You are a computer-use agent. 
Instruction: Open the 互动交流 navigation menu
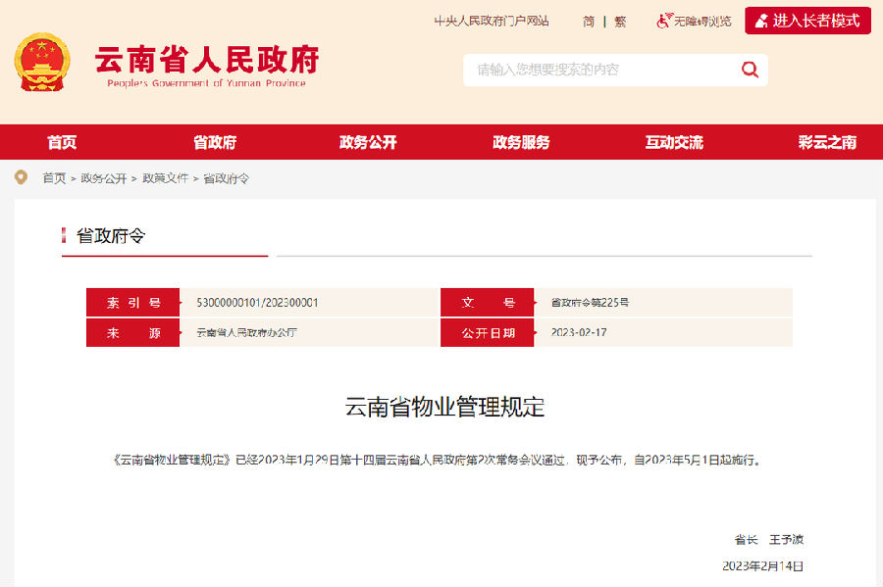click(673, 141)
